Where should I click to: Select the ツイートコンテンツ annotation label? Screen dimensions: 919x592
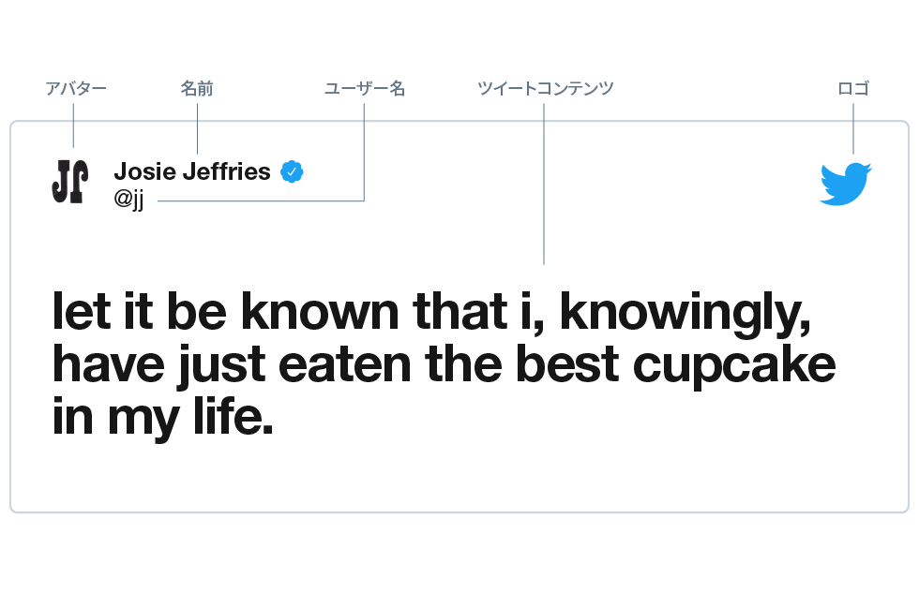[545, 89]
